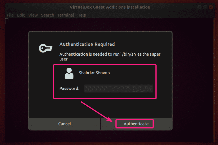Viewport: 218px width, 145px height.
Task: Click the VirtualBox Guest Additions installation title bar
Action: [x=110, y=7]
